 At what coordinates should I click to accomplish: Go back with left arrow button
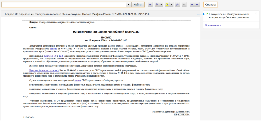192,5
